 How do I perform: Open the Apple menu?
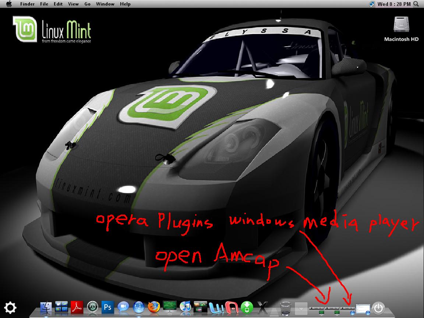tap(9, 4)
